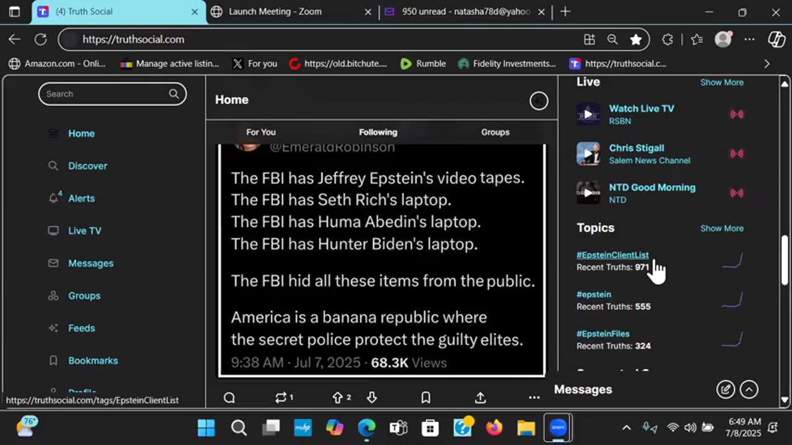Image resolution: width=792 pixels, height=445 pixels.
Task: Open Bookmarks in the sidebar
Action: tap(83, 360)
